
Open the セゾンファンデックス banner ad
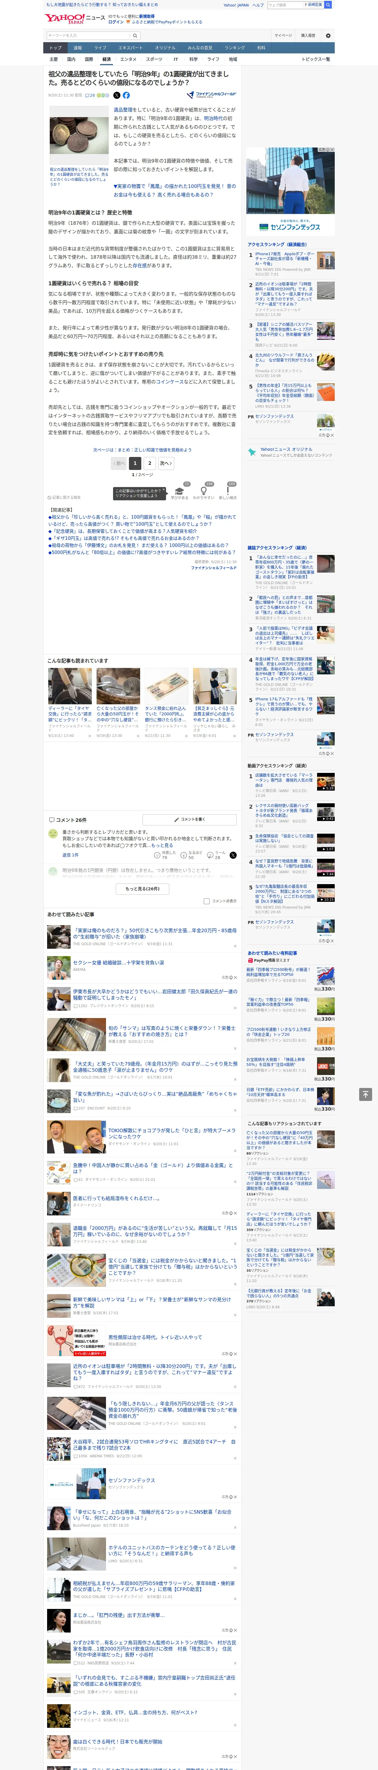291,192
